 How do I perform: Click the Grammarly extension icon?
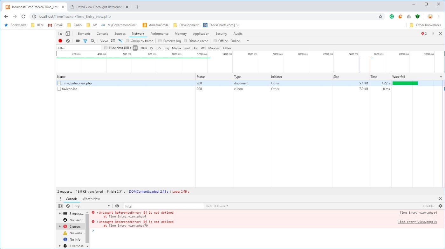(392, 17)
